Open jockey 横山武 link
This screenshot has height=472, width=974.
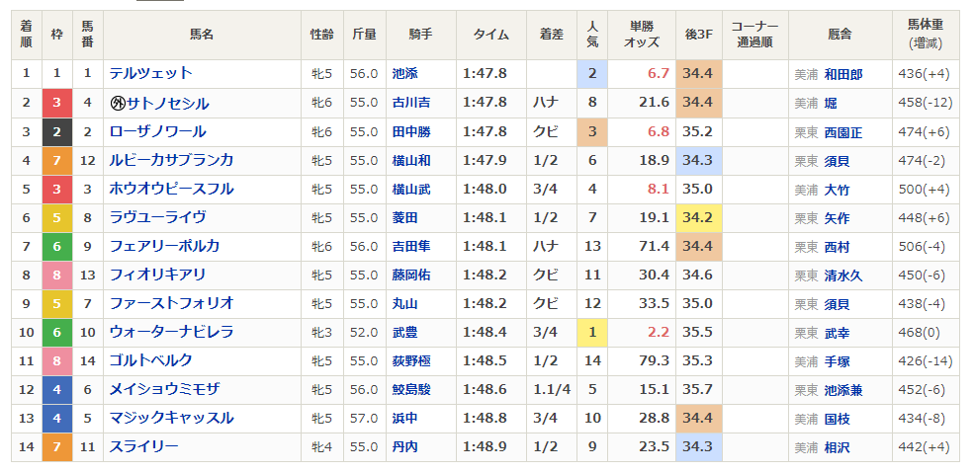pos(410,189)
